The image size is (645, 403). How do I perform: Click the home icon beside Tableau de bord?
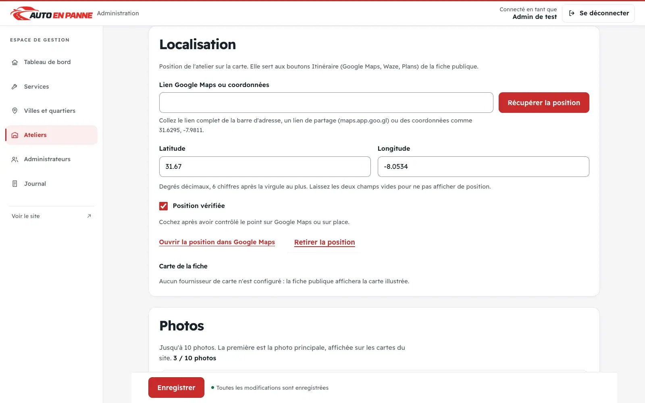(x=15, y=62)
